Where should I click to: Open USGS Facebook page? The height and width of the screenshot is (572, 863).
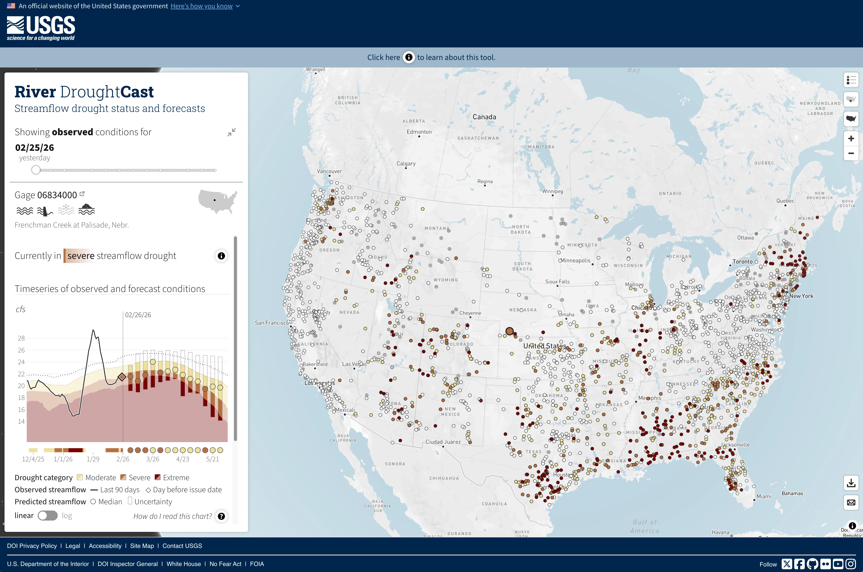(799, 564)
